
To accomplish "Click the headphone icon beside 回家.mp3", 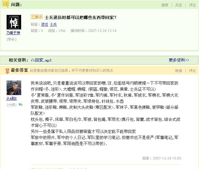I will pos(33,60).
